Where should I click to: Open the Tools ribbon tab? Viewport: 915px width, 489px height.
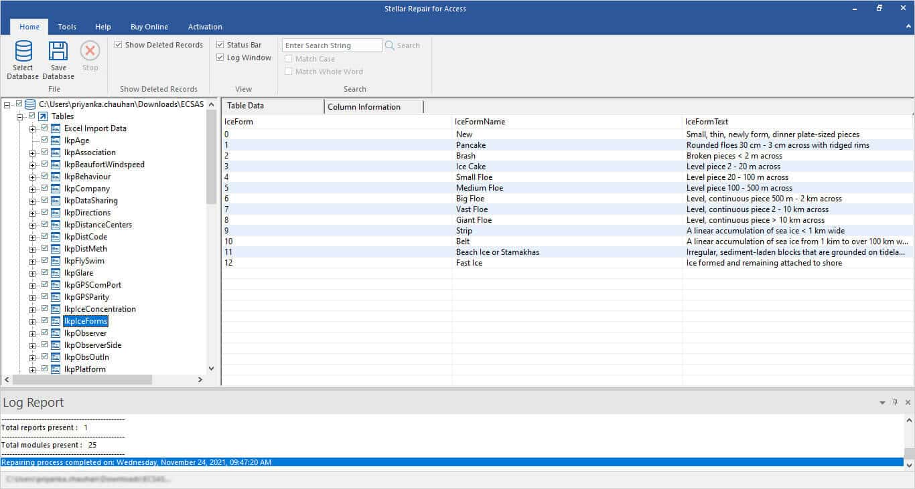pos(67,27)
